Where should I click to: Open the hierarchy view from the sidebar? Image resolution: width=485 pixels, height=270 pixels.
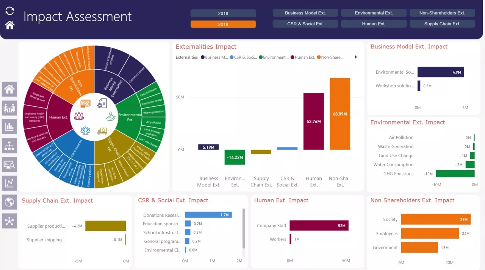pos(9,145)
